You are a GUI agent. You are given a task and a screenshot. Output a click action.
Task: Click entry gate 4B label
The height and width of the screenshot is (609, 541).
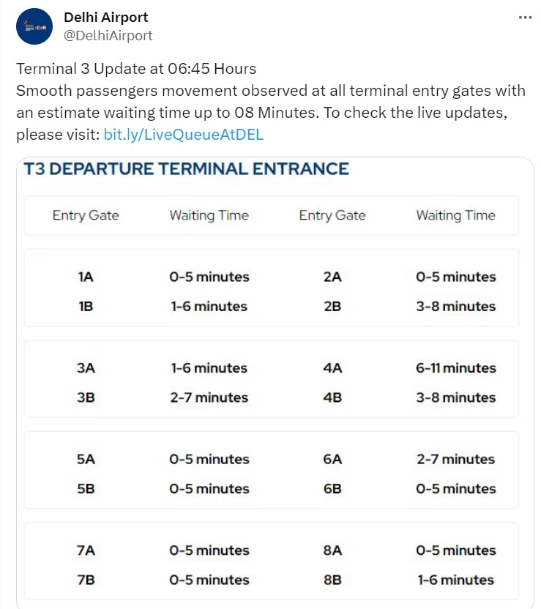coord(332,397)
